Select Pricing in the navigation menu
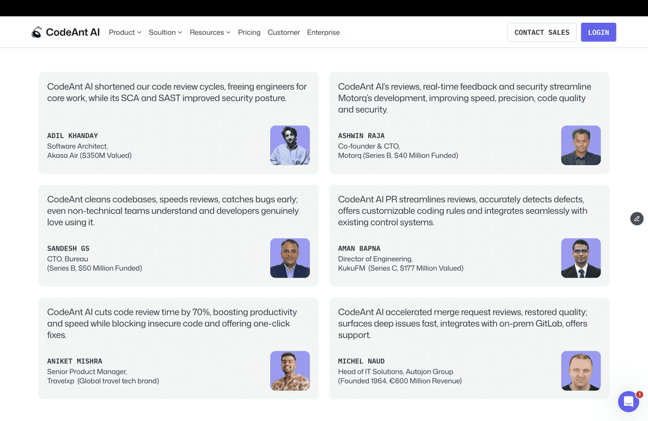The height and width of the screenshot is (421, 648). pos(249,32)
